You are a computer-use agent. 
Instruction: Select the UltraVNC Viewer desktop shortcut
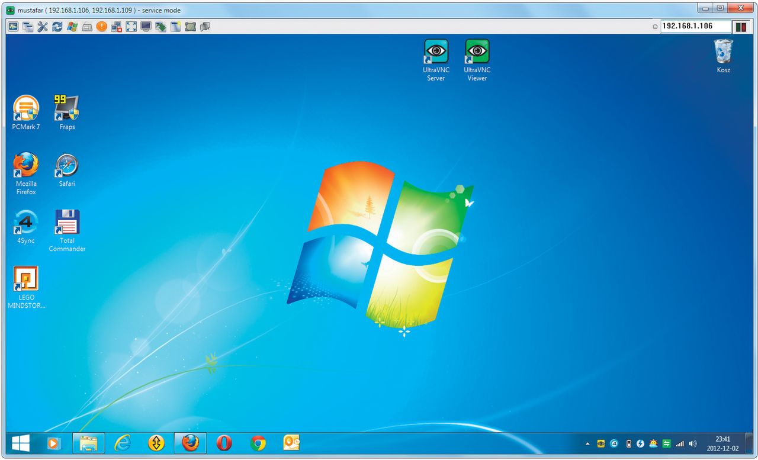477,60
